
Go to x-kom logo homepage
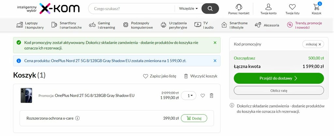[59, 8]
